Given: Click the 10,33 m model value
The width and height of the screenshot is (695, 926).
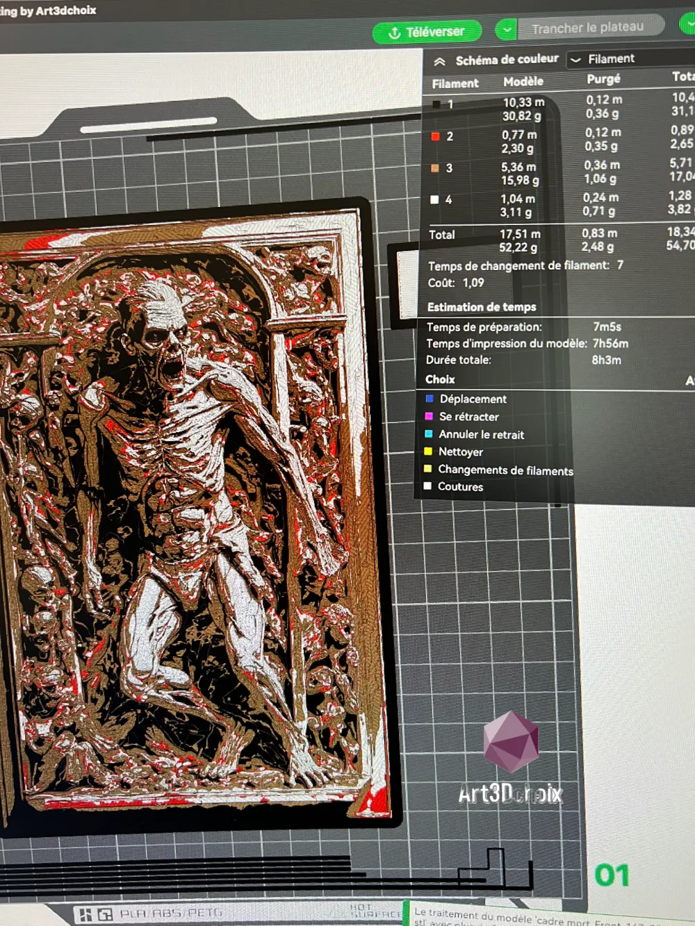Looking at the screenshot, I should click(x=523, y=103).
